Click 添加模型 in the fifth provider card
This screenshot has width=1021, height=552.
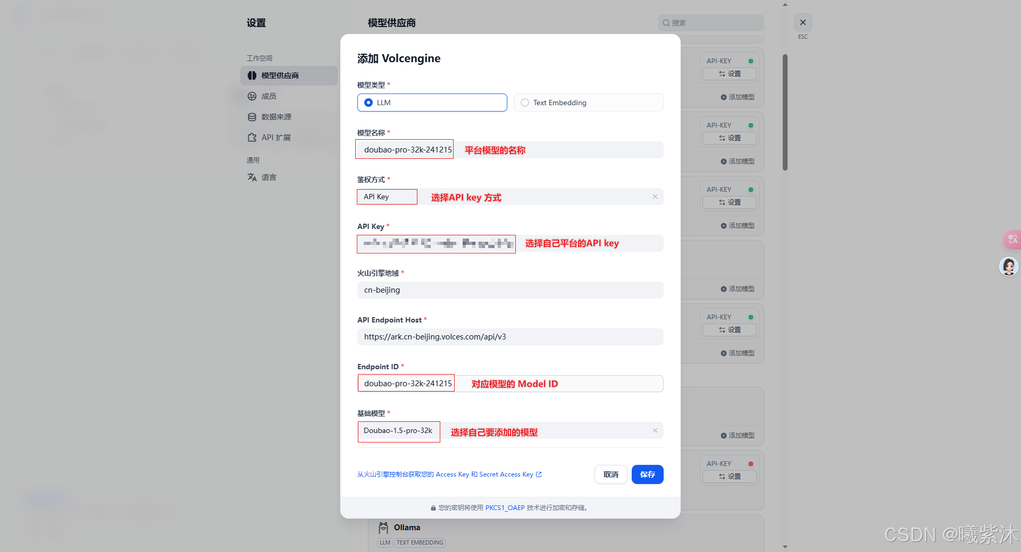coord(738,353)
